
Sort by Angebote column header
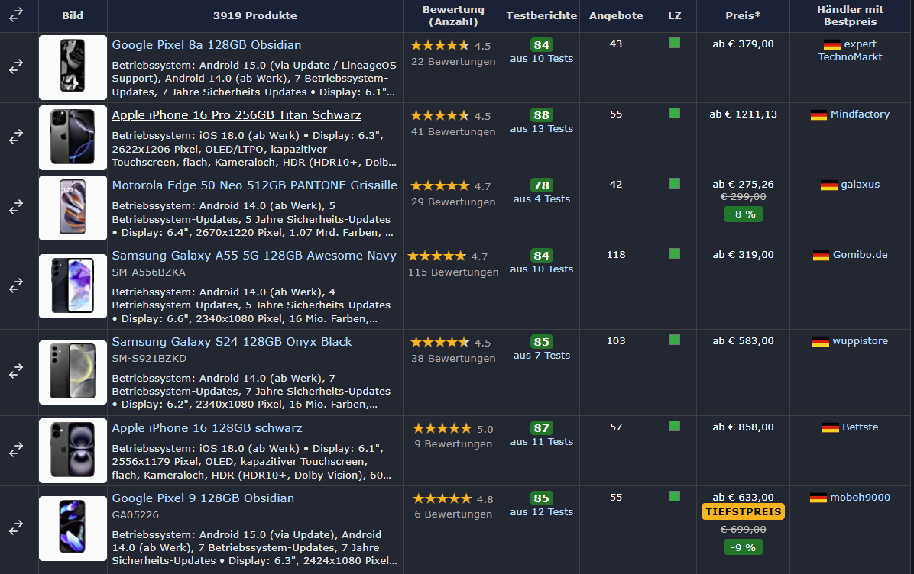pos(616,15)
